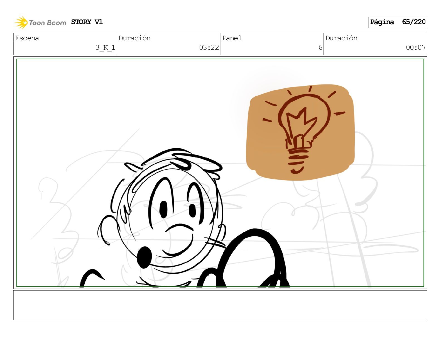Click the empty notes box below panel
The image size is (441, 340).
220,305
